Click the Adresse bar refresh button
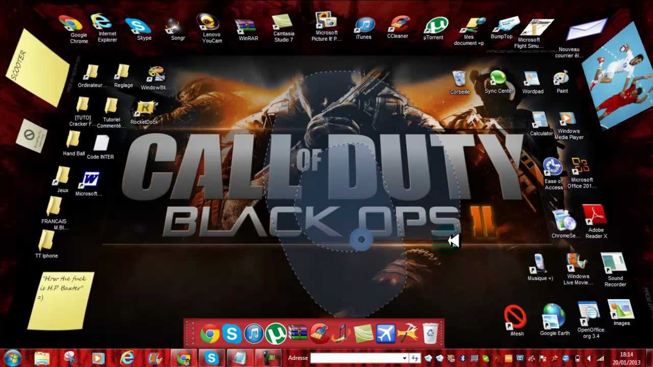The height and width of the screenshot is (367, 653). coord(415,358)
